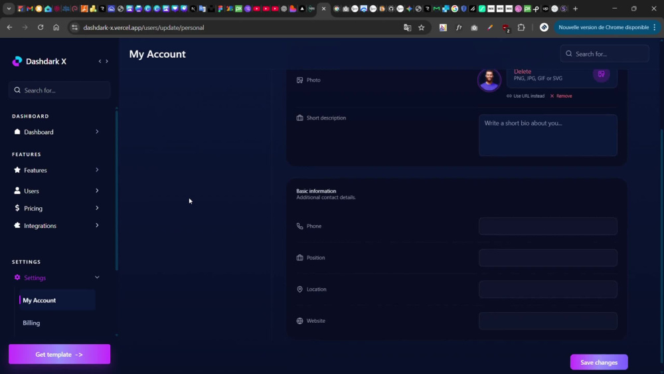Click the browser back arrow
The height and width of the screenshot is (374, 664).
(x=9, y=27)
